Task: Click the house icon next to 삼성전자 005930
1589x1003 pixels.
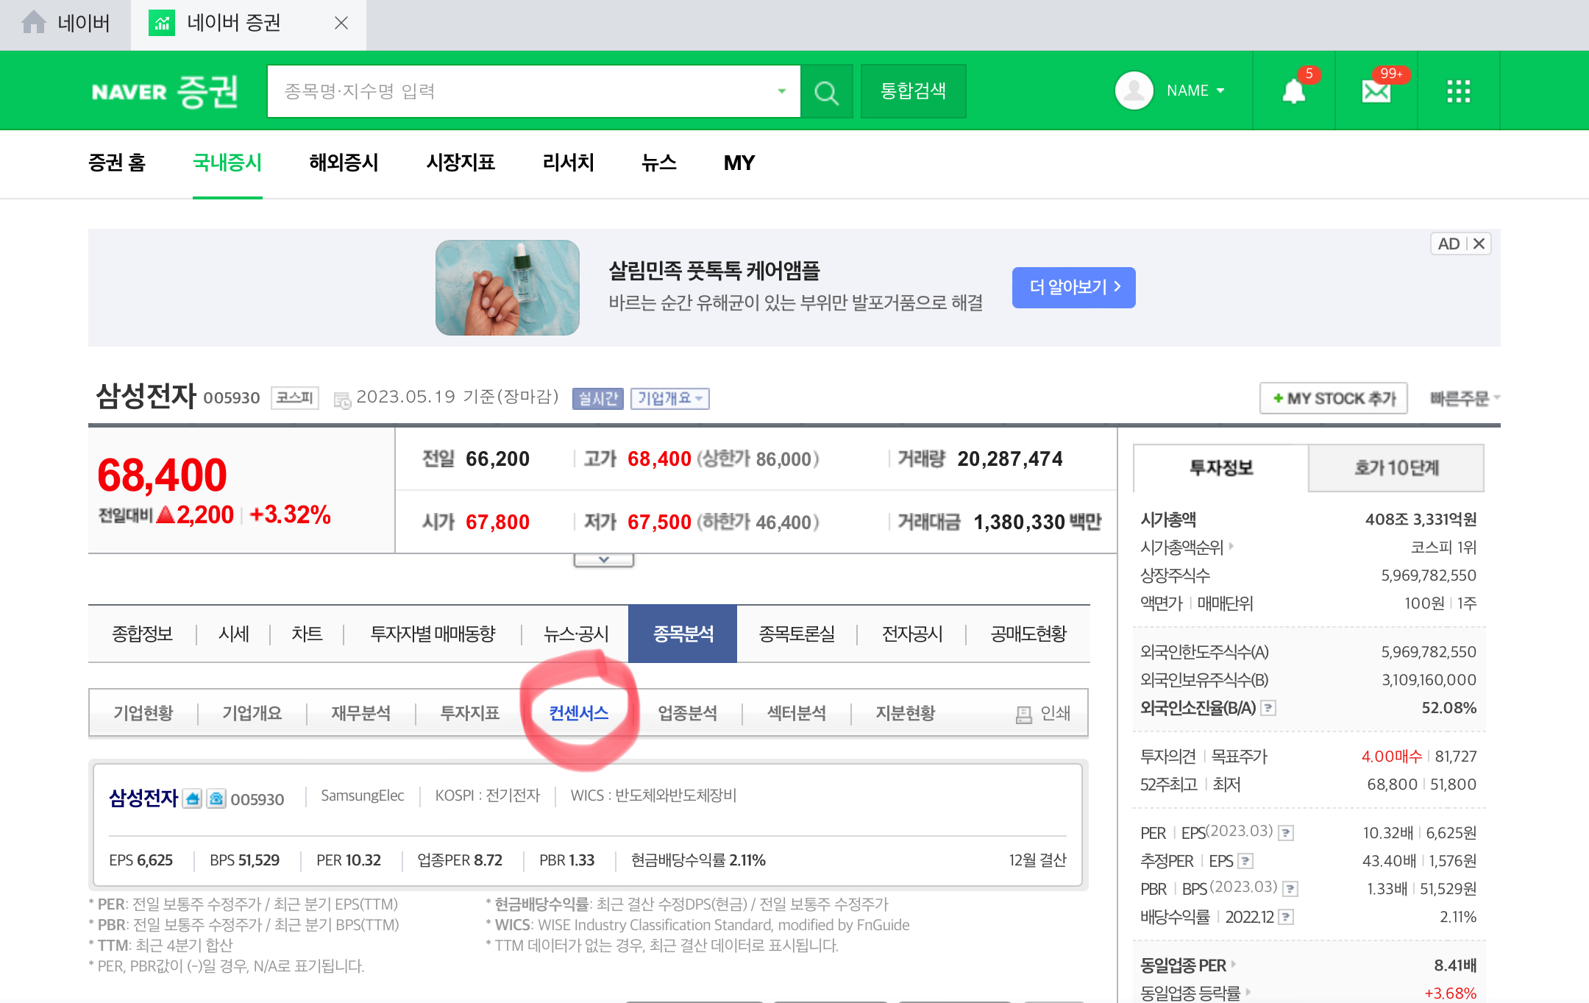Action: (x=193, y=798)
